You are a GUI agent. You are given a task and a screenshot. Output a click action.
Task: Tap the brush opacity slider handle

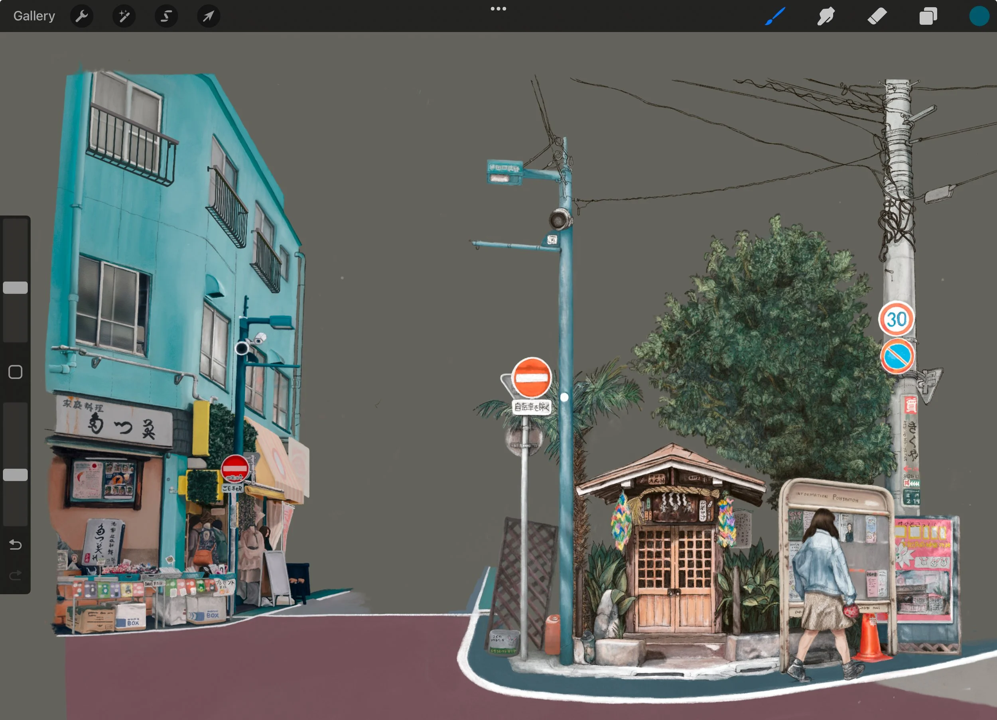(16, 475)
